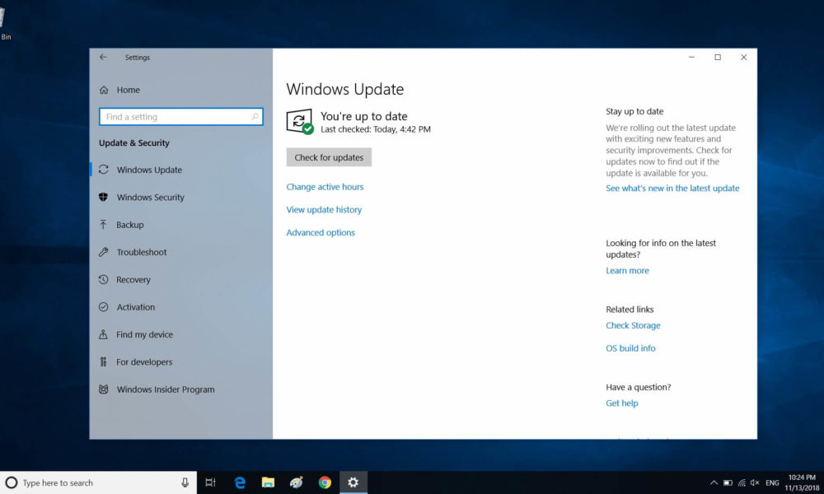Go to Windows Security section
This screenshot has width=824, height=494.
click(x=180, y=197)
